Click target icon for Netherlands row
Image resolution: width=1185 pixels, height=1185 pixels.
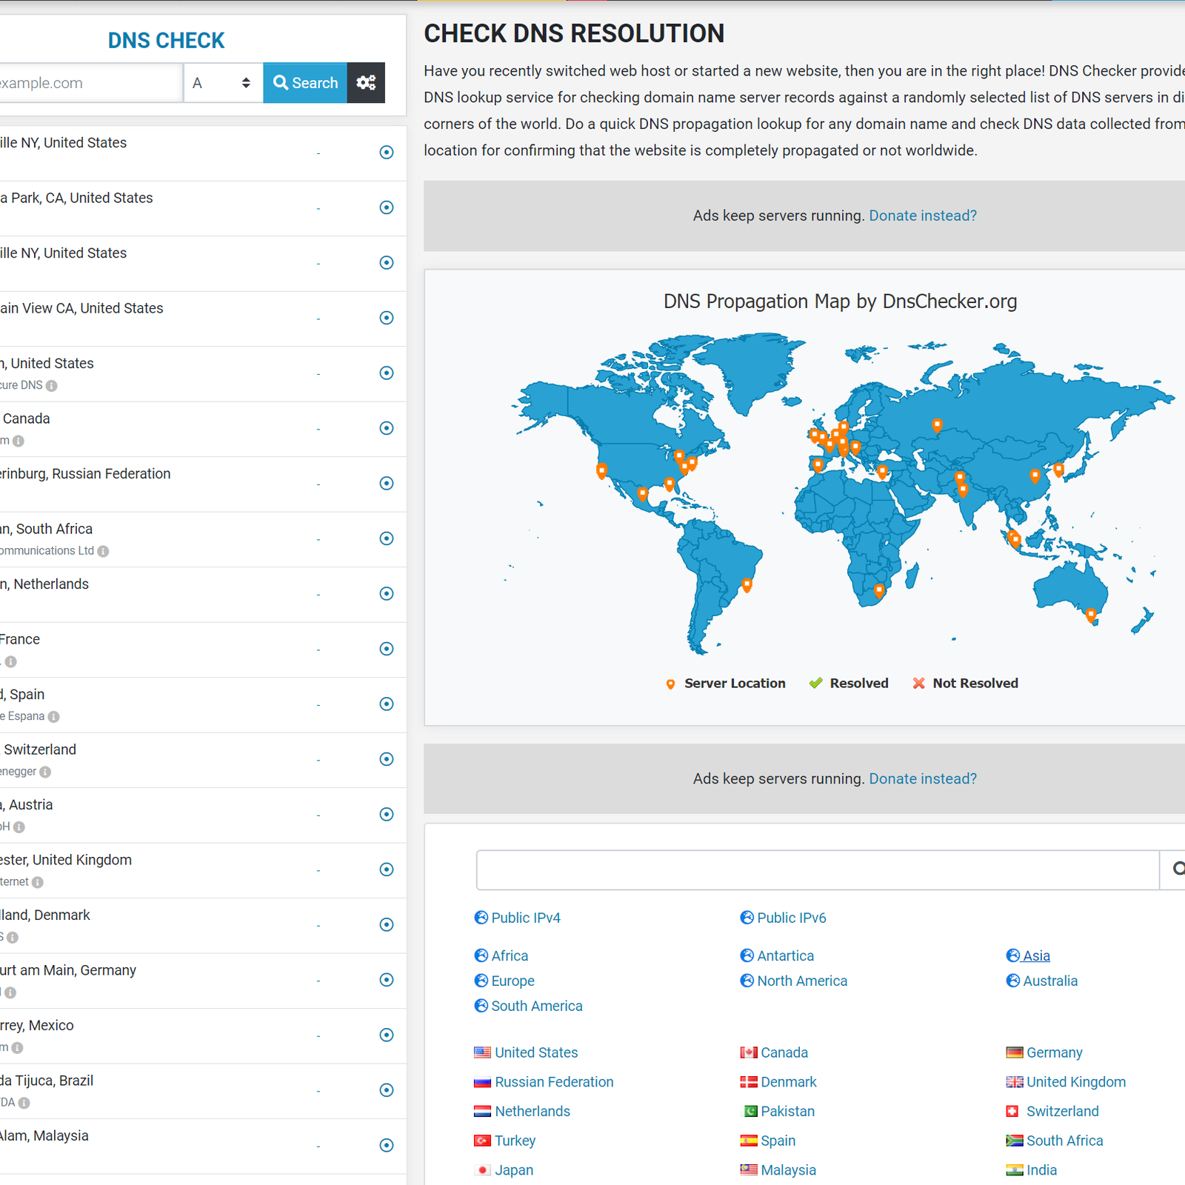pyautogui.click(x=387, y=593)
